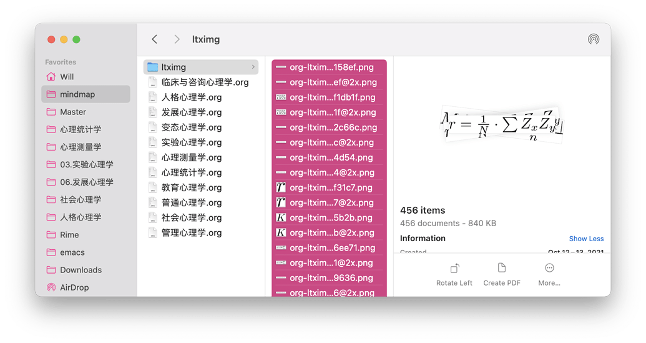Go back with the left chevron
Screen dimensions: 646x343
155,39
